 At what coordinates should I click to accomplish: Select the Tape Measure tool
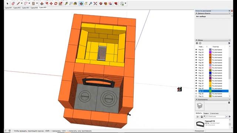tap(66, 3)
